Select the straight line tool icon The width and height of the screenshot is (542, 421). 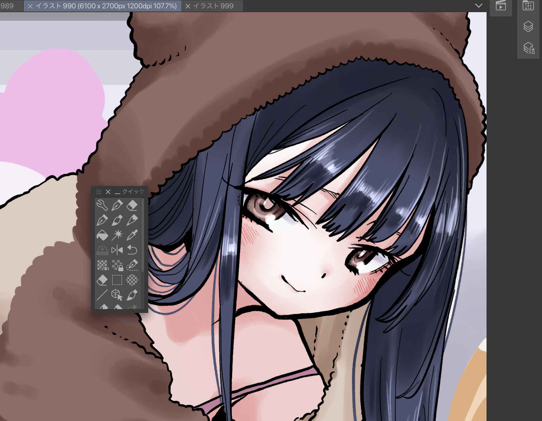[102, 295]
